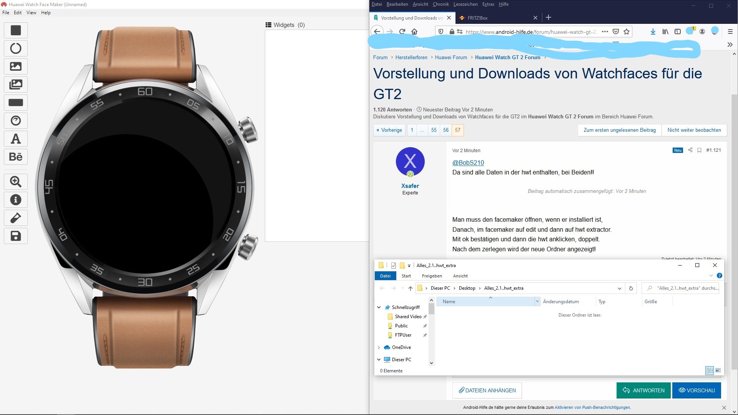This screenshot has height=415, width=738.
Task: Open the info tool in Watch Face Maker
Action: pos(16,200)
